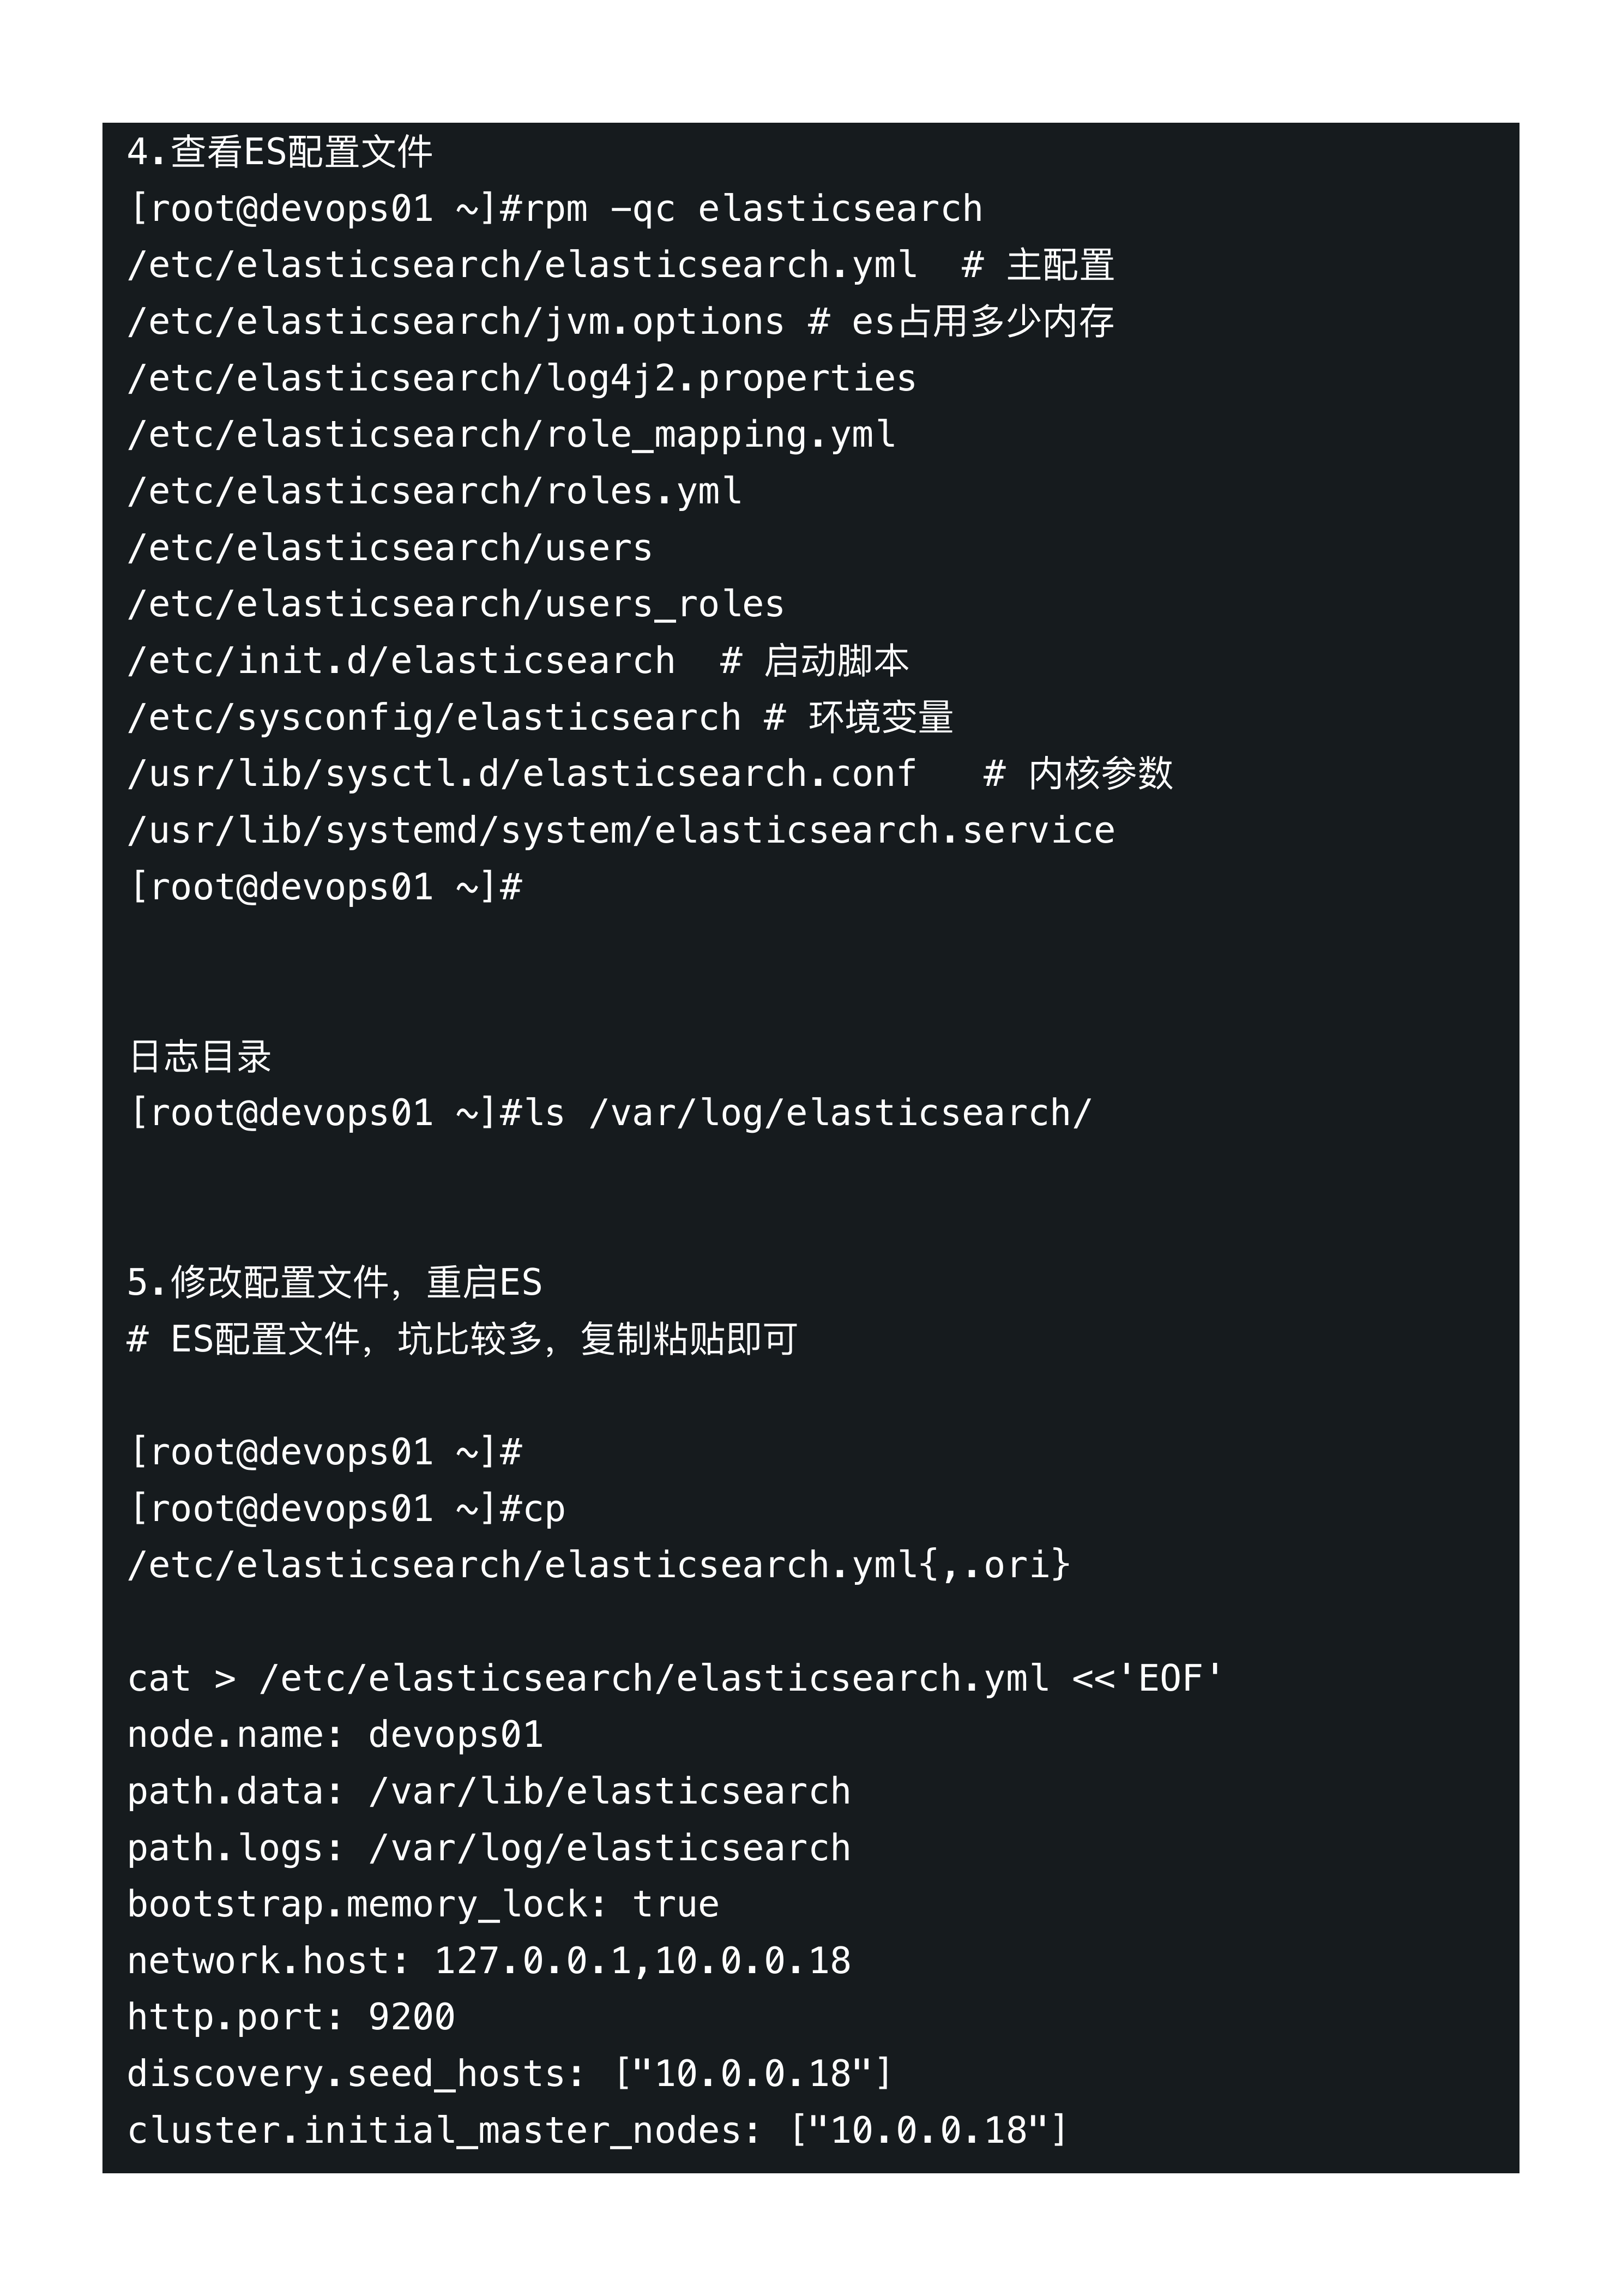Viewport: 1622px width, 2296px height.
Task: Click the 'cat > ... <<EOF' command line
Action: (x=675, y=1678)
